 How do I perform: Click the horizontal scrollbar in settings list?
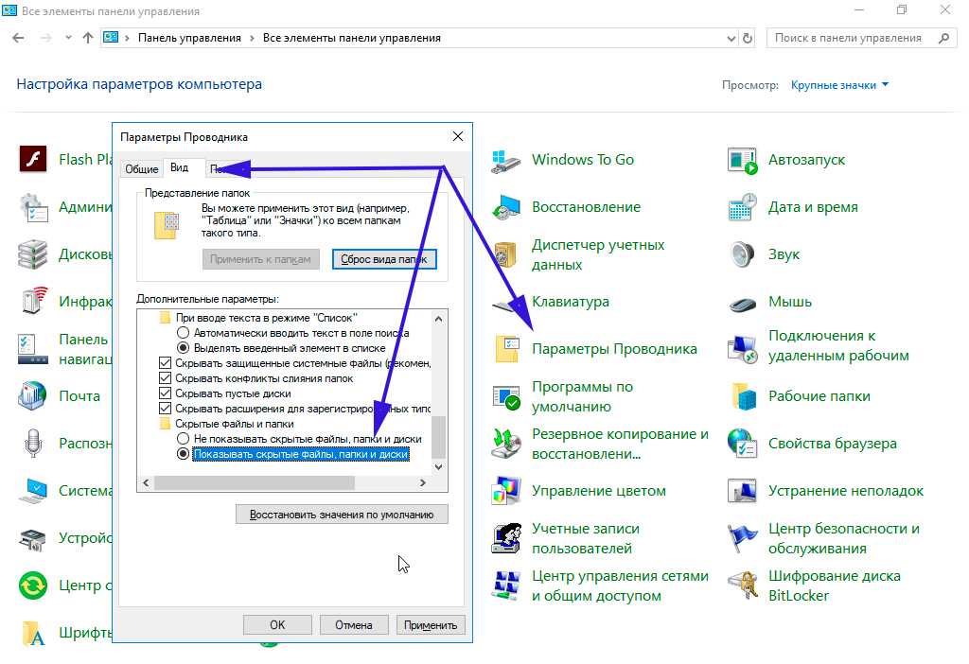point(254,483)
